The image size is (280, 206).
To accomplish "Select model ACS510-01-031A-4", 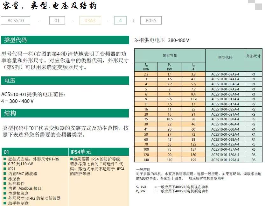I will 225,114.
